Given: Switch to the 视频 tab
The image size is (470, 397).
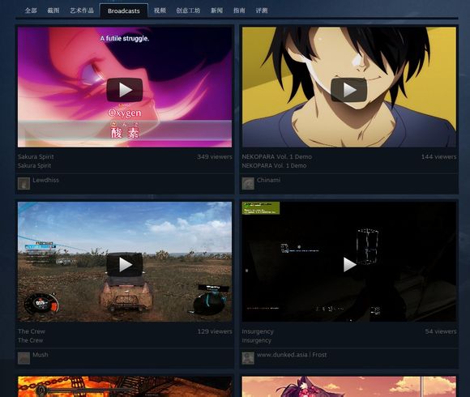Looking at the screenshot, I should coord(160,11).
